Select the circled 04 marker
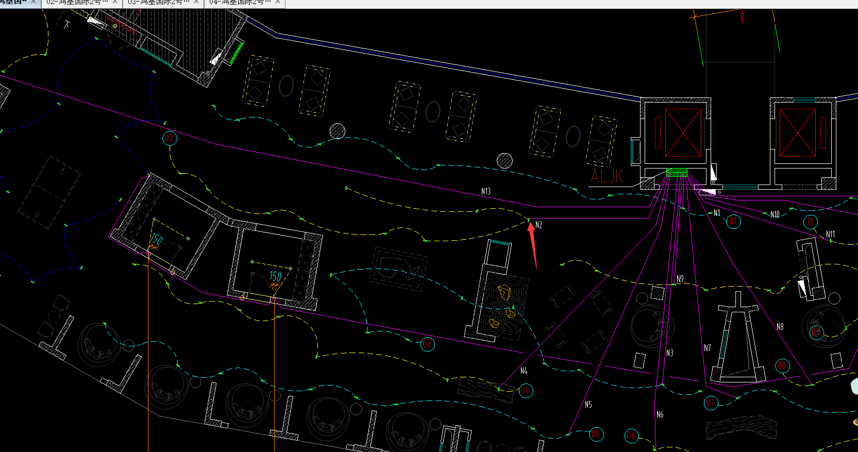 tap(525, 390)
